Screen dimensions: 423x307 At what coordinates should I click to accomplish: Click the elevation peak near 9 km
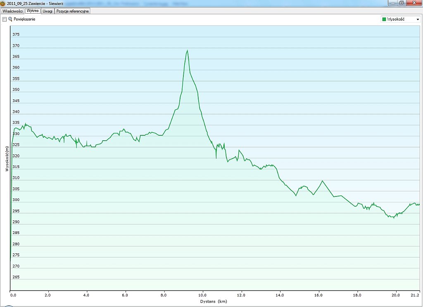187,51
